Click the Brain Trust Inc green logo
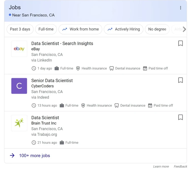The width and height of the screenshot is (191, 169). [19, 123]
